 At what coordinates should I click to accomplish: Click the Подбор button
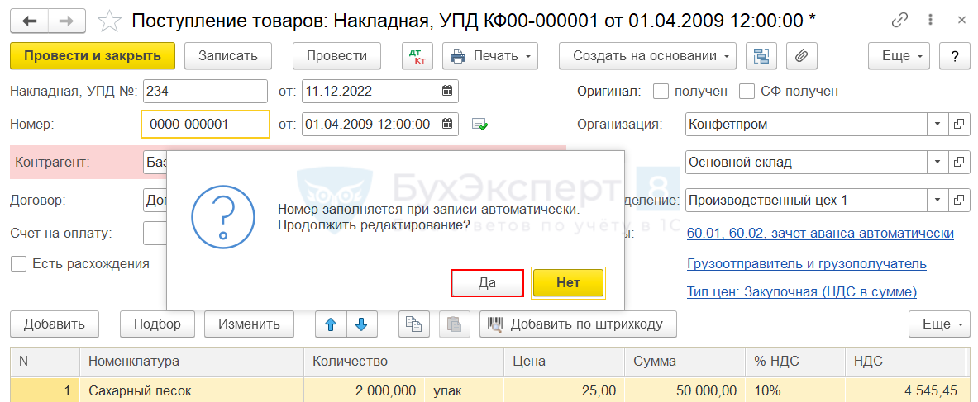pyautogui.click(x=157, y=324)
